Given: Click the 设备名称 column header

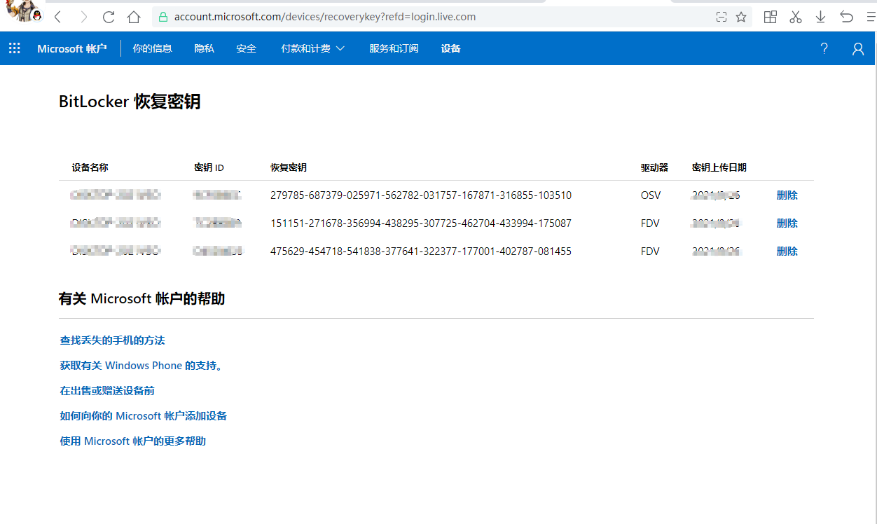Looking at the screenshot, I should tap(90, 167).
